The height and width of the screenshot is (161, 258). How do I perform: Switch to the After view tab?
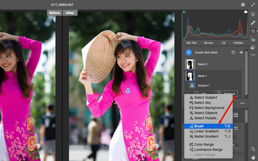(x=70, y=13)
